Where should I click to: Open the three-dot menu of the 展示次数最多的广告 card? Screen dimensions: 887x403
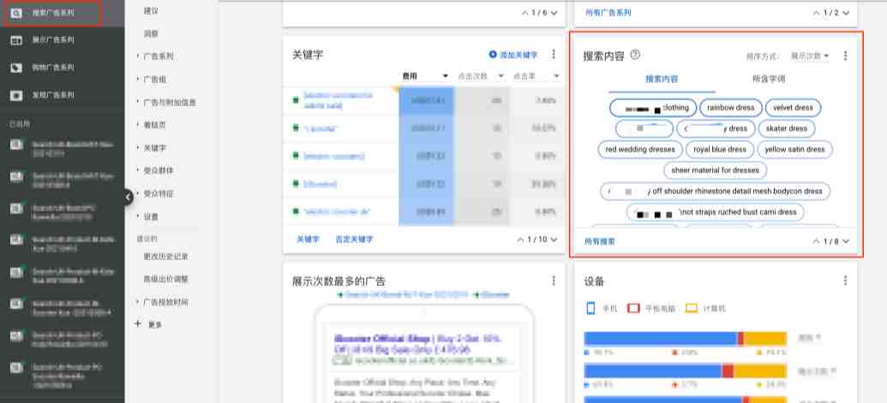(554, 281)
